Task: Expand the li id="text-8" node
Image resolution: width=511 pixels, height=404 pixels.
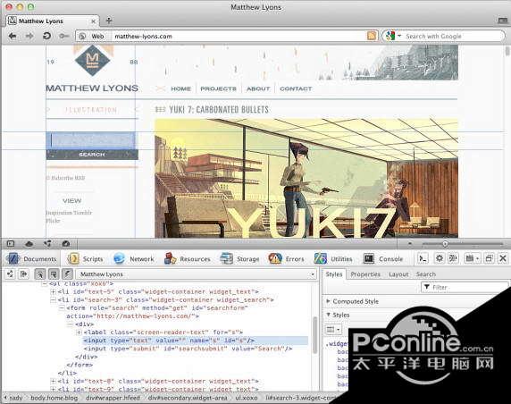Action: tap(53, 381)
